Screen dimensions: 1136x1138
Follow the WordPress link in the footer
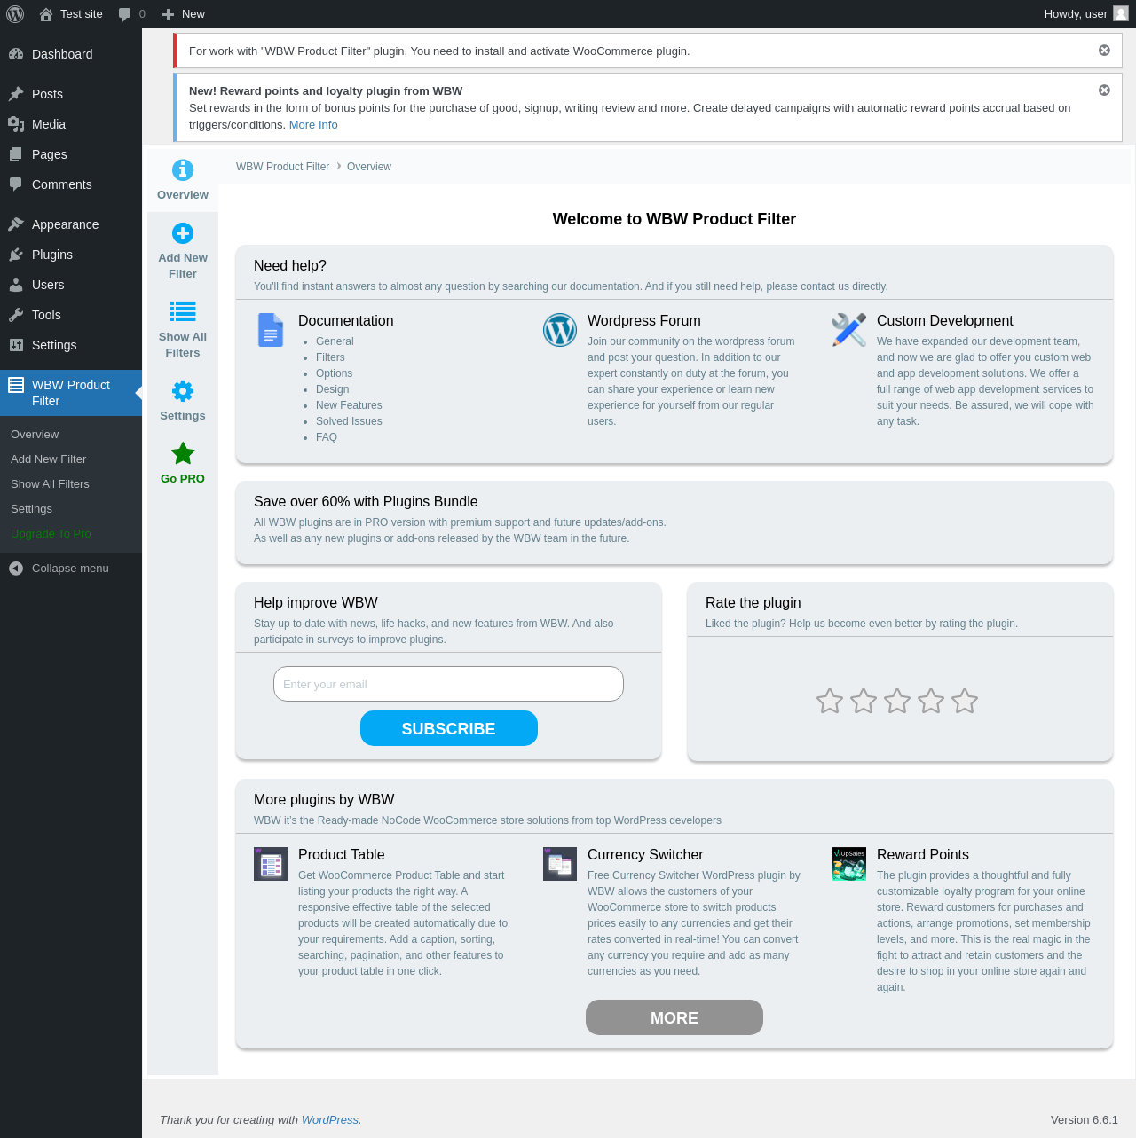[330, 1120]
